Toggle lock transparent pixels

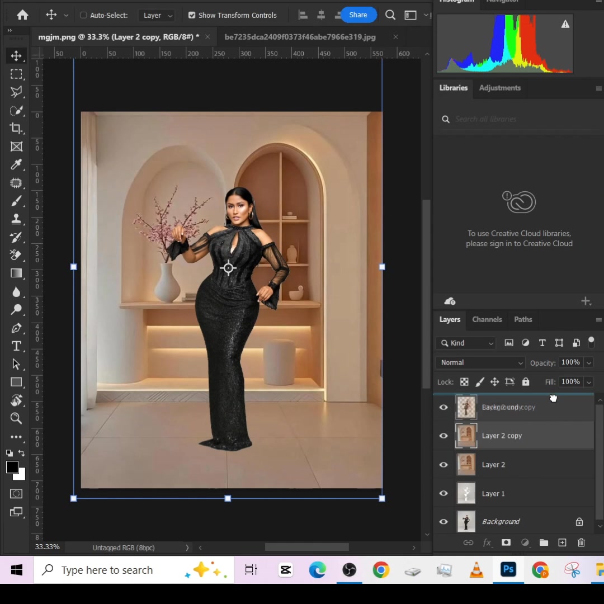(464, 382)
